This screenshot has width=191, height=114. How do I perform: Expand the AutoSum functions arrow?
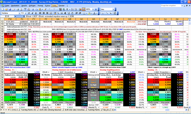click(x=70, y=9)
